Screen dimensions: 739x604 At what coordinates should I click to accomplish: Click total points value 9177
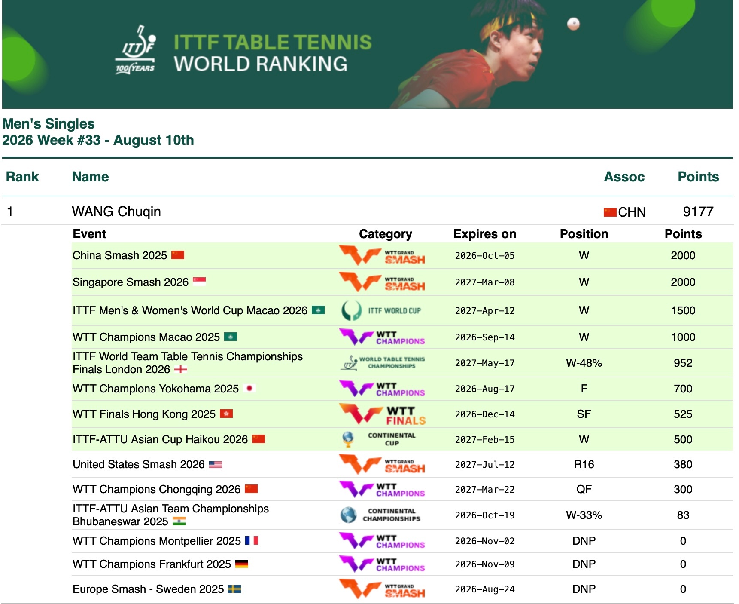[x=698, y=212]
